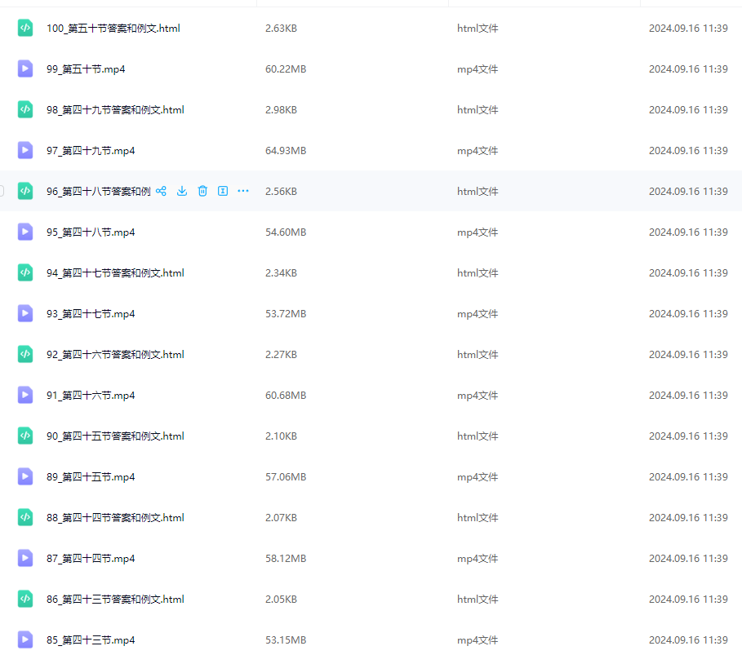Open 92_第四十六节答案和例文.html
Image resolution: width=742 pixels, height=655 pixels.
[115, 355]
